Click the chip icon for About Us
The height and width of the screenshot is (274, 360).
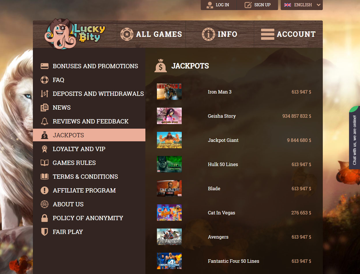click(x=44, y=204)
